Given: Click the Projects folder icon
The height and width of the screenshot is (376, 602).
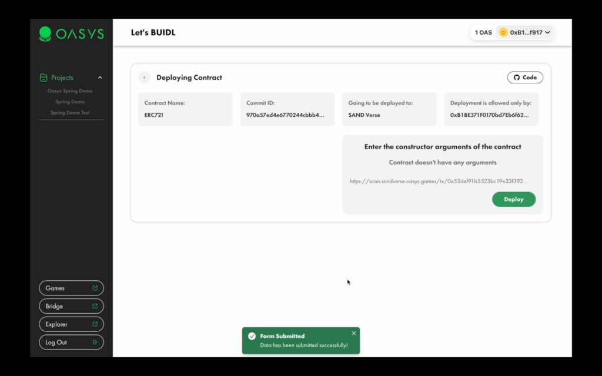Looking at the screenshot, I should (x=44, y=78).
